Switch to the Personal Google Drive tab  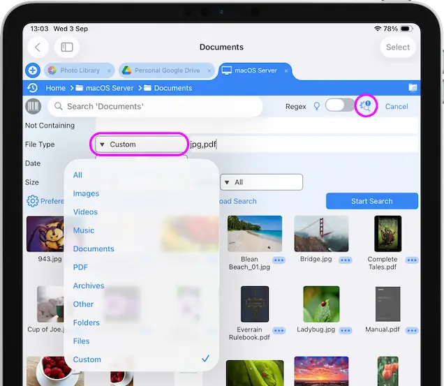coord(165,70)
